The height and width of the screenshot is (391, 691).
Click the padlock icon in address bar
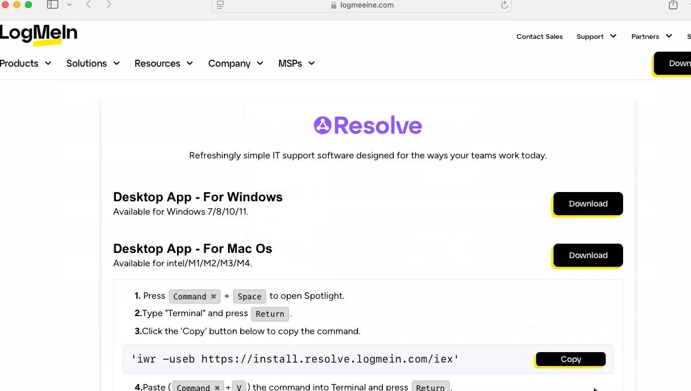click(334, 5)
